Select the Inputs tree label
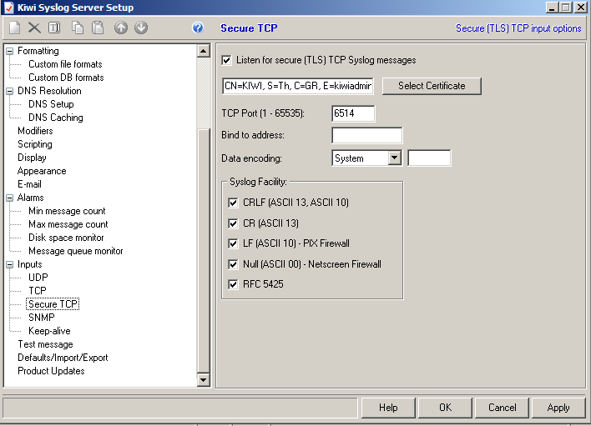Image resolution: width=591 pixels, height=426 pixels. pos(29,264)
